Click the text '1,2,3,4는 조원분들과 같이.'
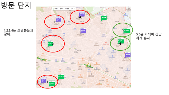The image size is (169, 95). 18,32
